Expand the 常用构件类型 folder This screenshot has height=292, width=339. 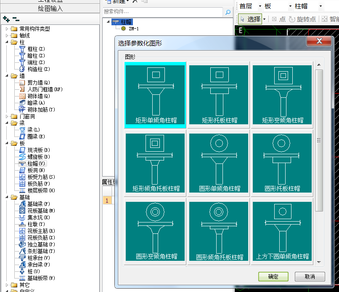[7, 29]
